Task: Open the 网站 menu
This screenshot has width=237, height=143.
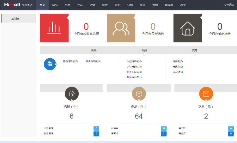Action: [x=118, y=5]
